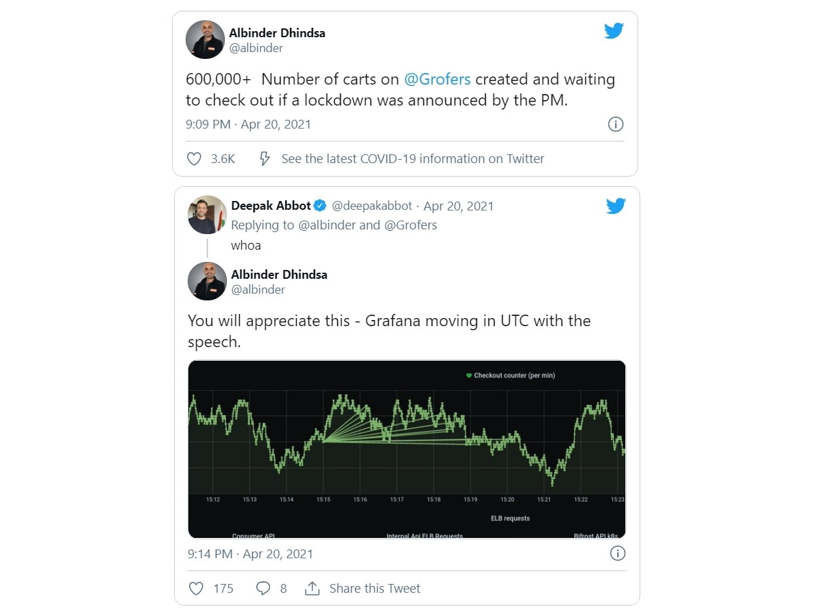
Task: Open the 9:09 PM · Apr 20, 2021 timestamp
Action: (248, 125)
